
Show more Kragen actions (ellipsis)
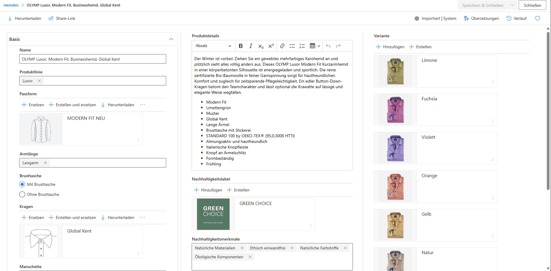(142, 217)
